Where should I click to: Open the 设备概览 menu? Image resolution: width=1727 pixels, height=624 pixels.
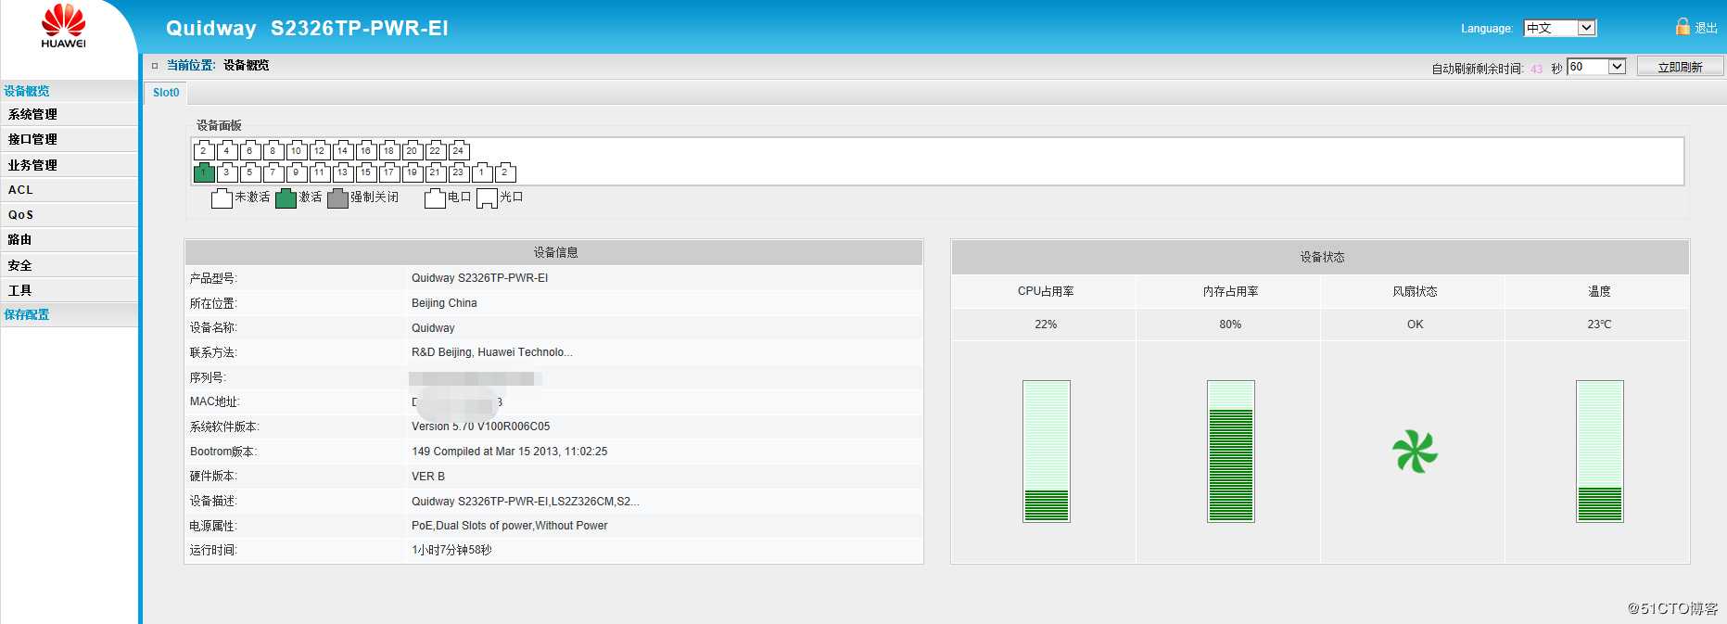tap(69, 91)
